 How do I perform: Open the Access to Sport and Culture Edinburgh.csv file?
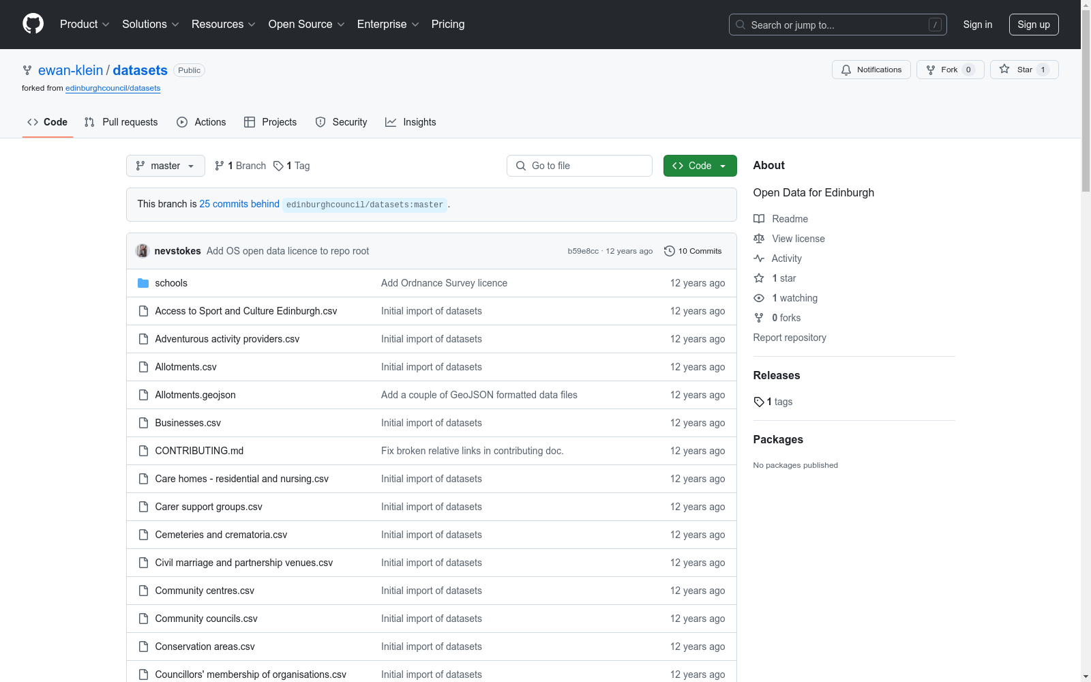pos(246,311)
